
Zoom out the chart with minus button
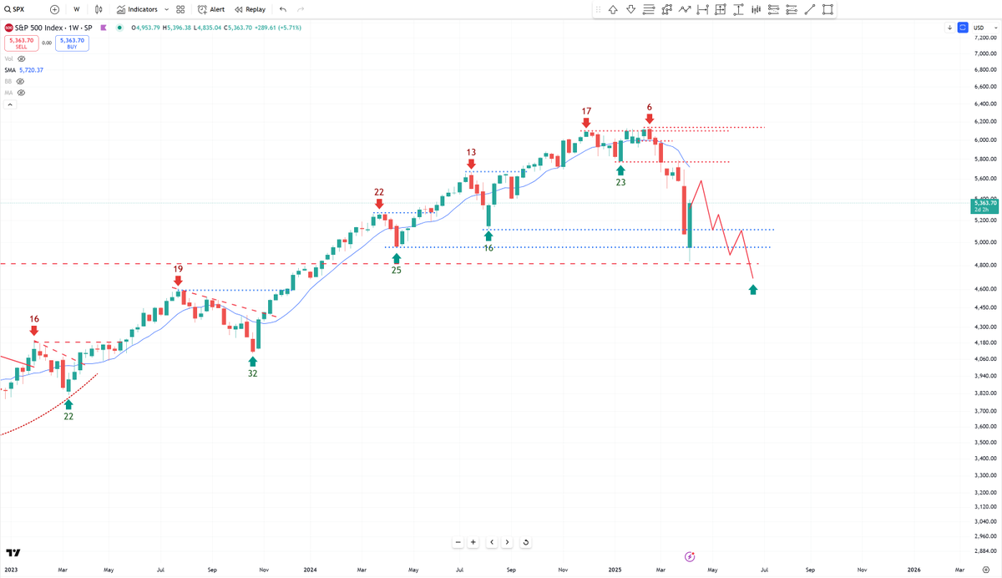pyautogui.click(x=458, y=542)
